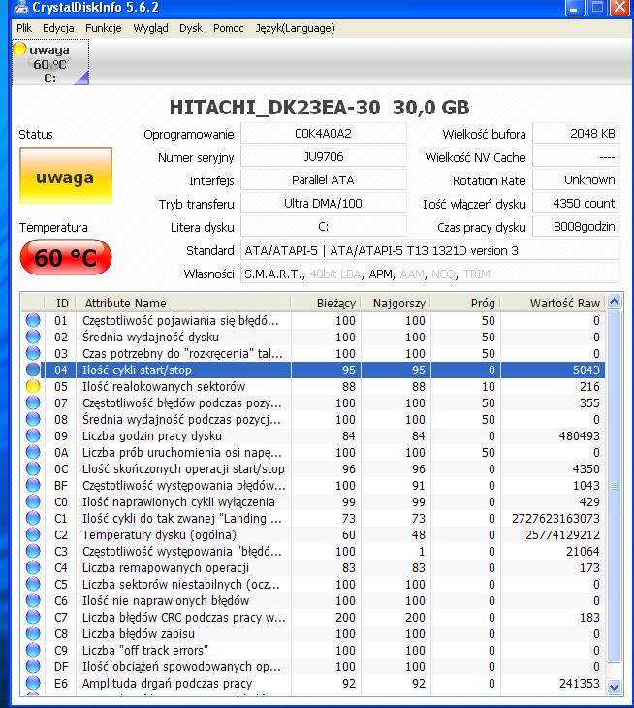Click Rotation Rate field 'Unknown'
The image size is (634, 708).
pyautogui.click(x=576, y=180)
